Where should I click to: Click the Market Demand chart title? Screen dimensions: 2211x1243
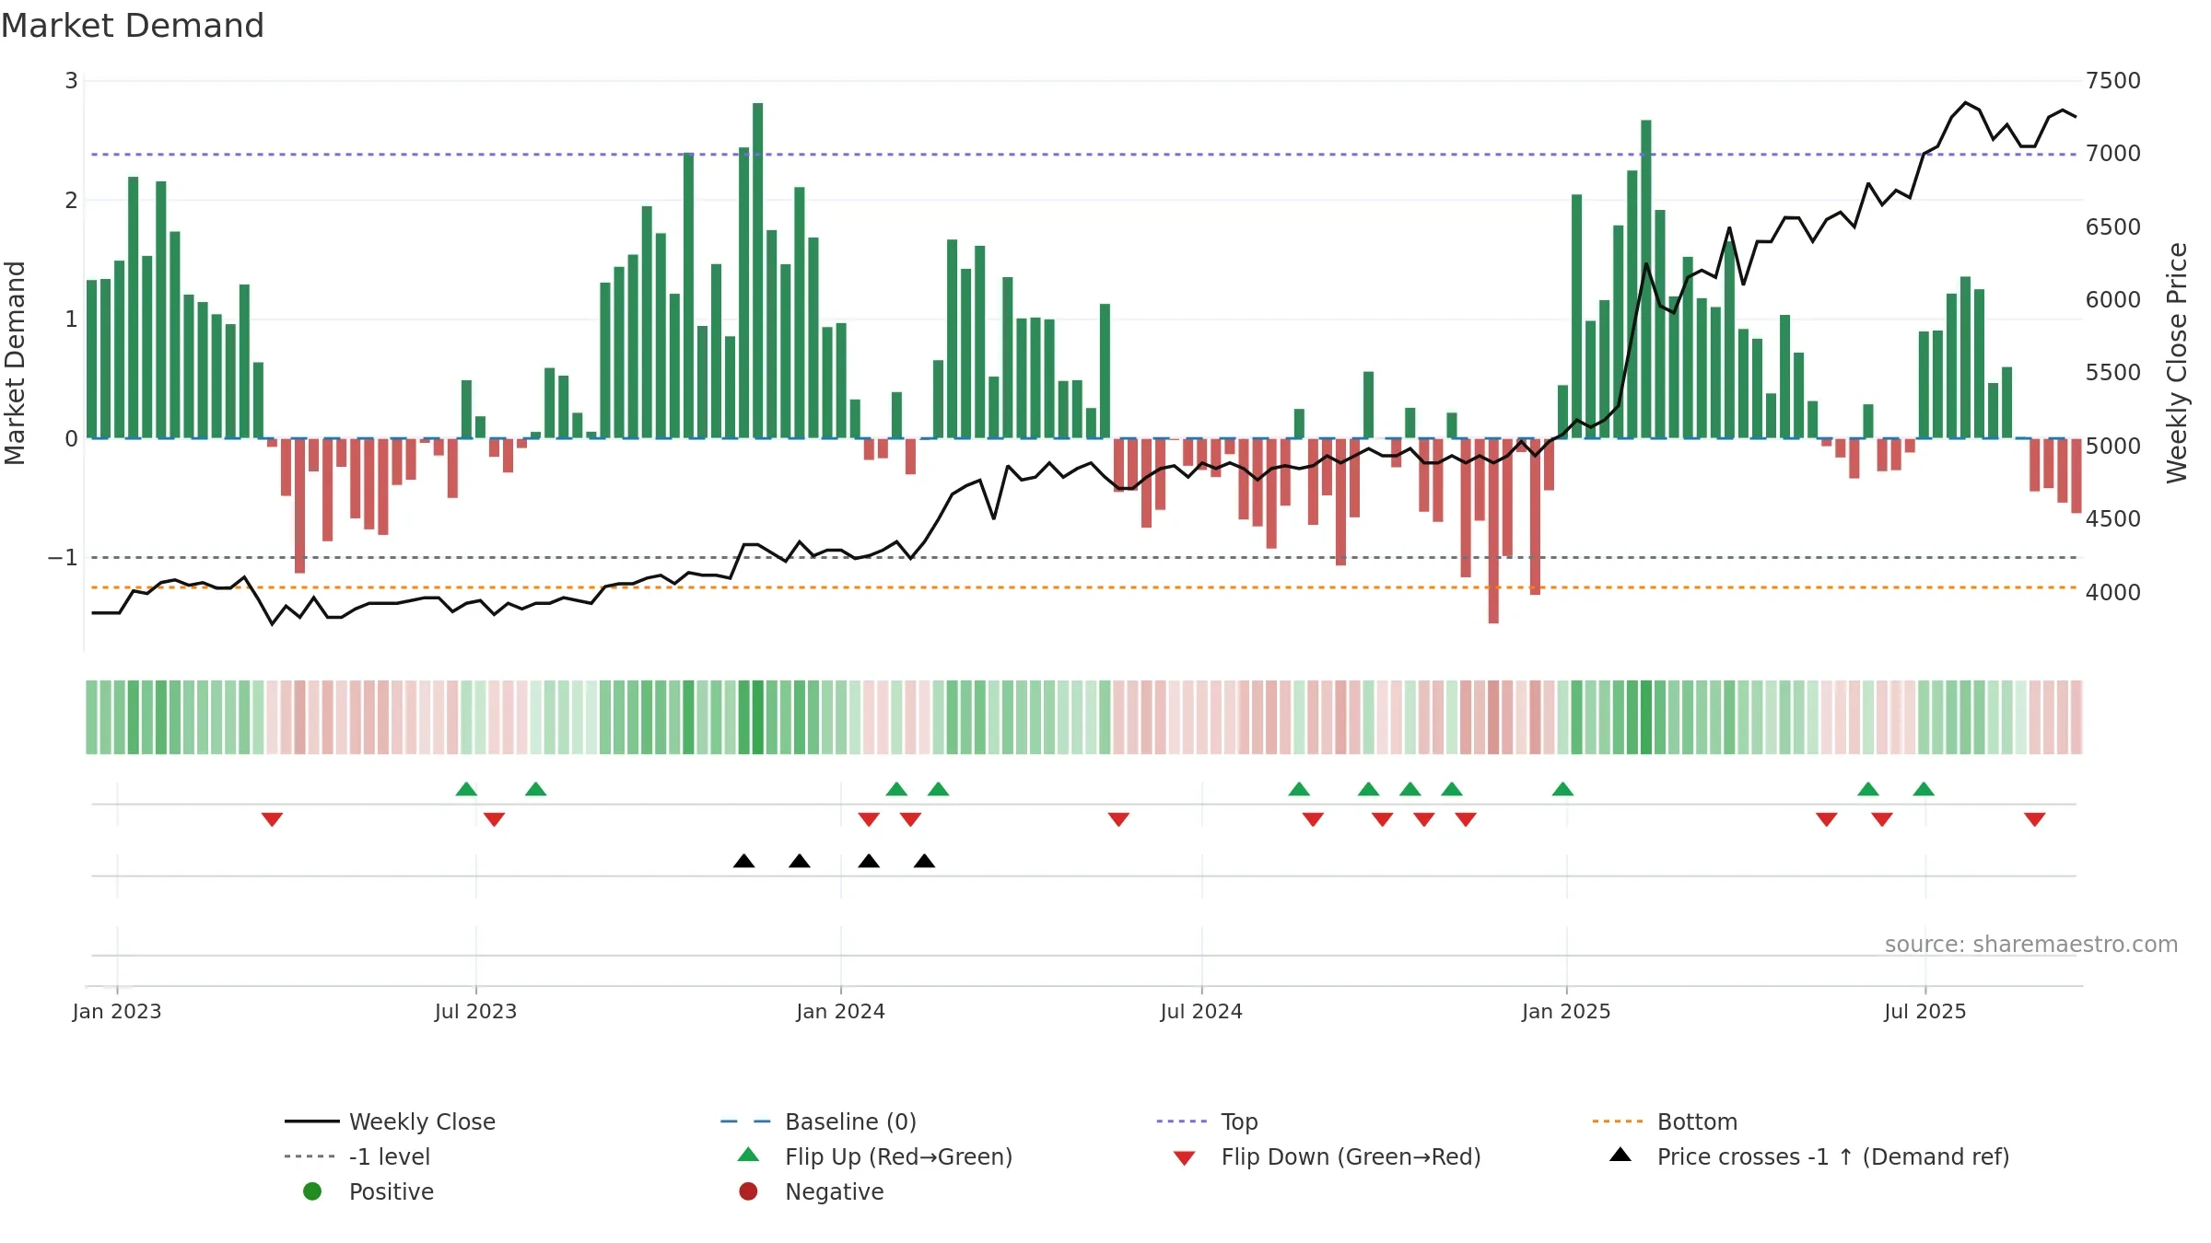(x=133, y=26)
